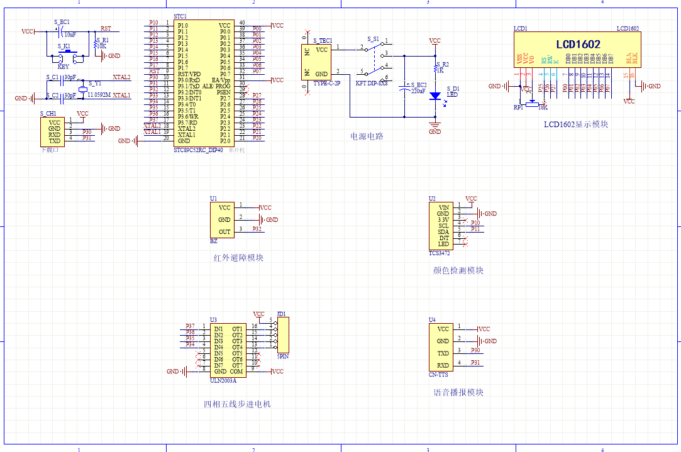Click the 语音播报模块 caption text
Viewport: 681px width, 452px height.
pyautogui.click(x=458, y=392)
